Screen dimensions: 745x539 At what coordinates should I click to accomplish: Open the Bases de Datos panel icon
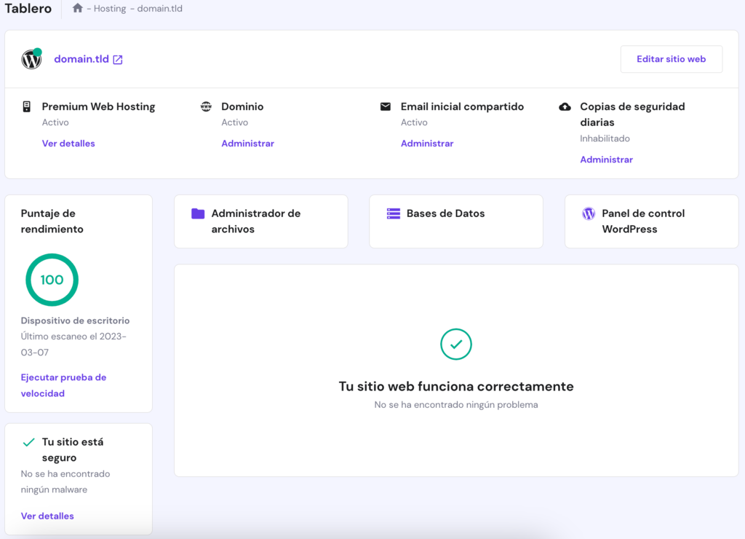pyautogui.click(x=393, y=213)
